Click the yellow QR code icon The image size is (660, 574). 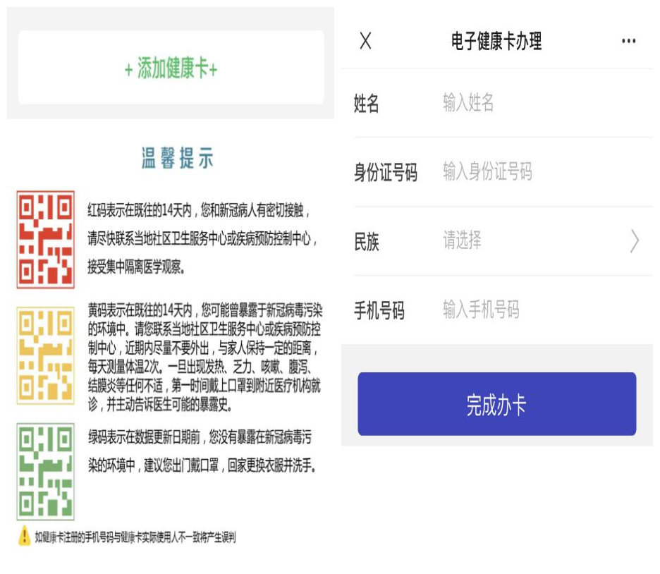pos(45,355)
